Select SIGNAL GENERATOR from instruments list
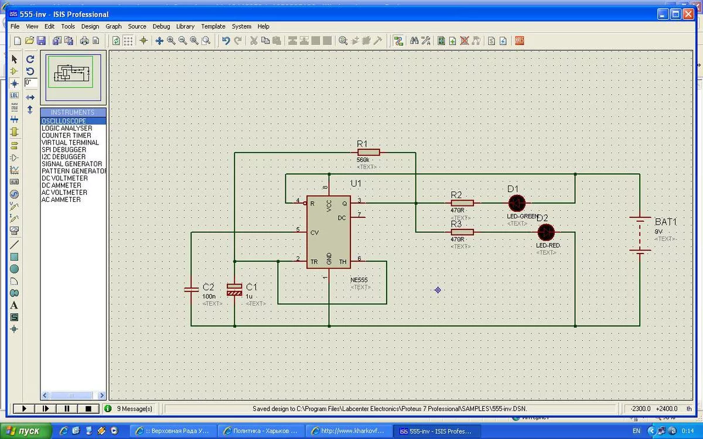The width and height of the screenshot is (703, 439). click(x=71, y=164)
